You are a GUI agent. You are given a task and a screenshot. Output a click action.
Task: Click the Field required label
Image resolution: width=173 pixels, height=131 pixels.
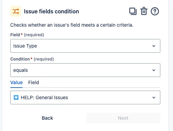click(27, 35)
